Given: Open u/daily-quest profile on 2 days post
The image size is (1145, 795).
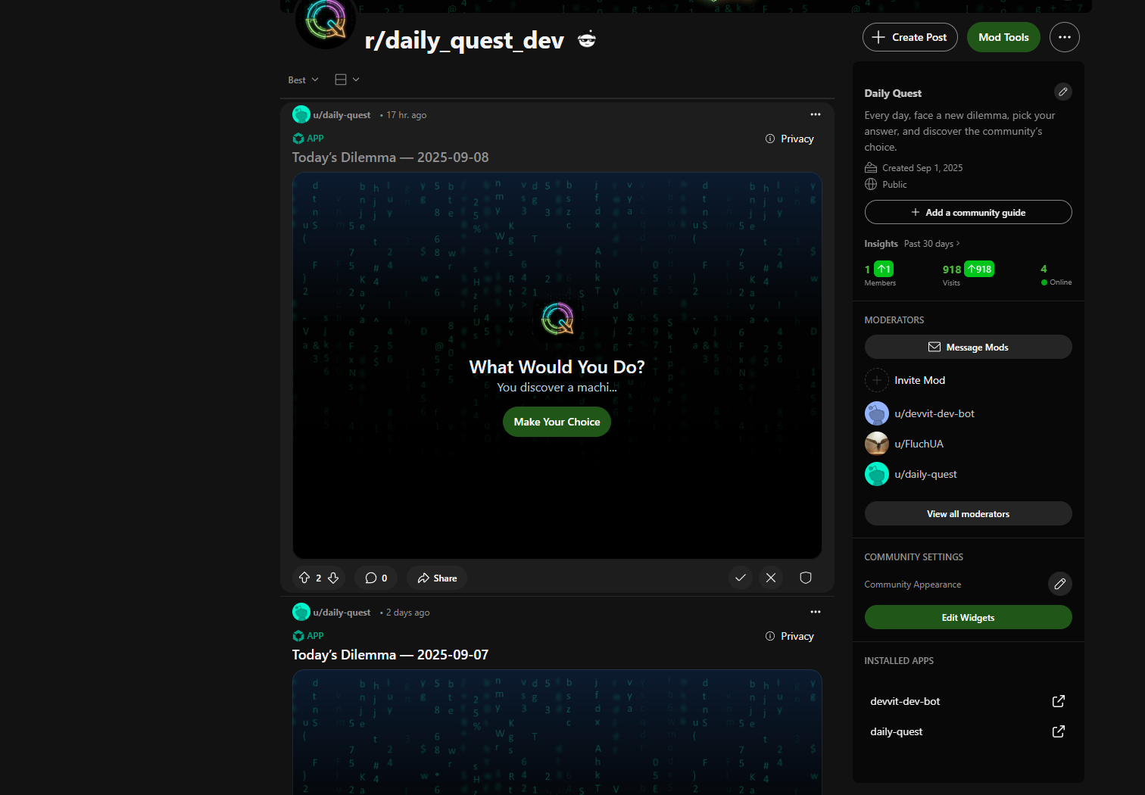Looking at the screenshot, I should tap(342, 613).
